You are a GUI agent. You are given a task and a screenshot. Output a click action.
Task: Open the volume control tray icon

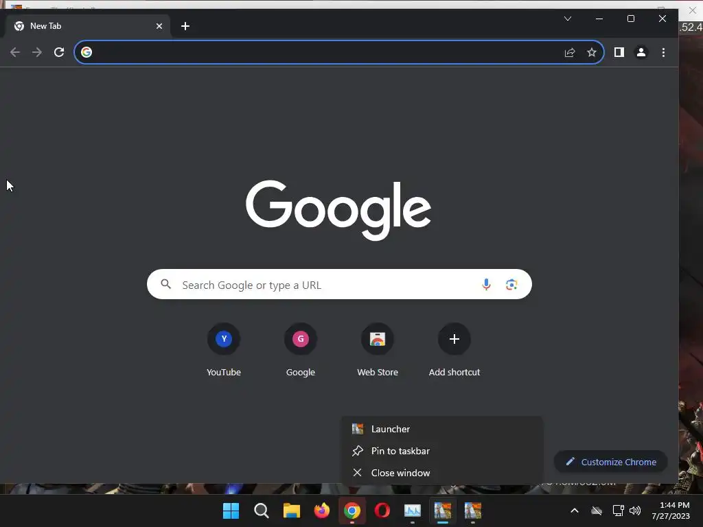(x=635, y=511)
